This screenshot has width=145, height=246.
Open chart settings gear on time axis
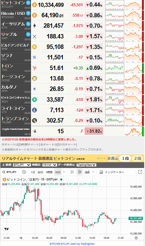pos(136,238)
